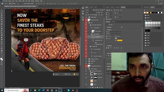This screenshot has height=92, width=164.
Task: Create a new group folder icon
Action: click(97, 87)
